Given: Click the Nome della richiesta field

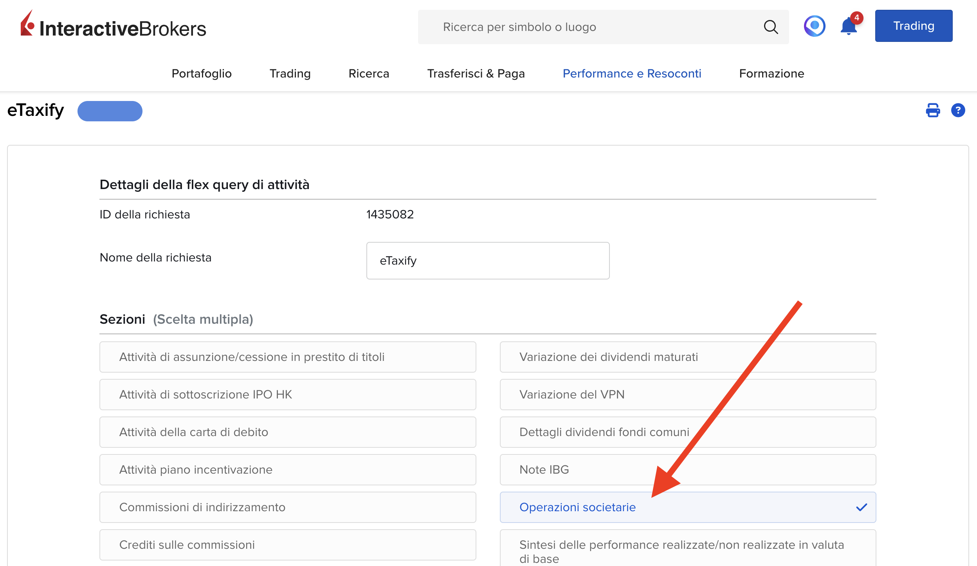Looking at the screenshot, I should pos(488,261).
